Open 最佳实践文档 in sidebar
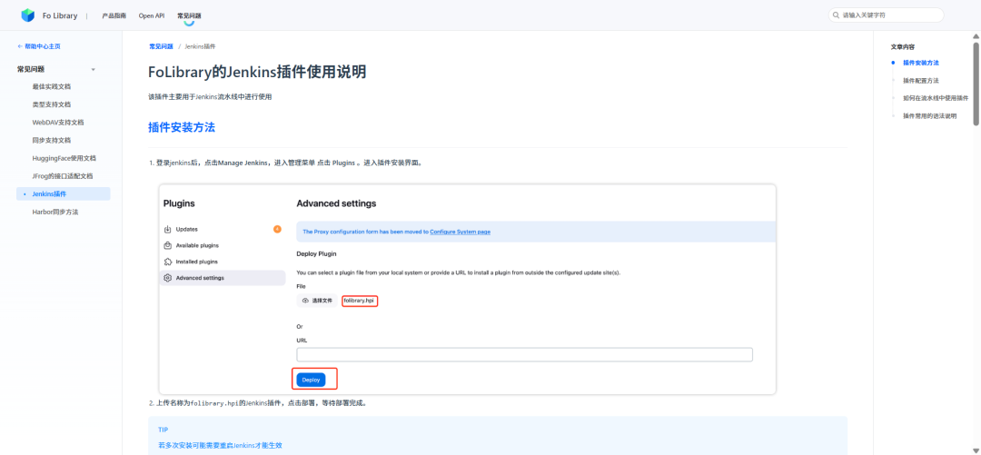Image resolution: width=981 pixels, height=455 pixels. tap(51, 86)
